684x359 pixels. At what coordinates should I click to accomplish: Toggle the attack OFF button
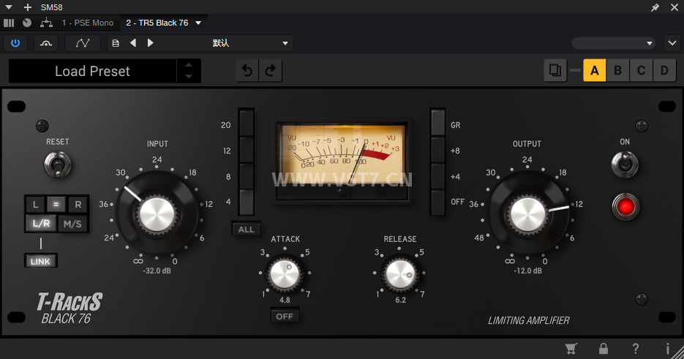285,317
